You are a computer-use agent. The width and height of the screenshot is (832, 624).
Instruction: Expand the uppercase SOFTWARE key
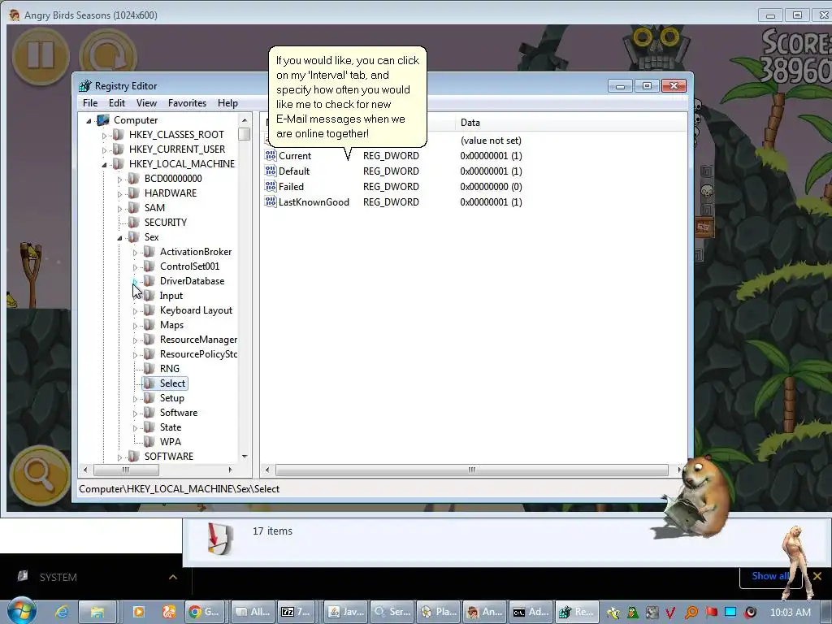[120, 457]
